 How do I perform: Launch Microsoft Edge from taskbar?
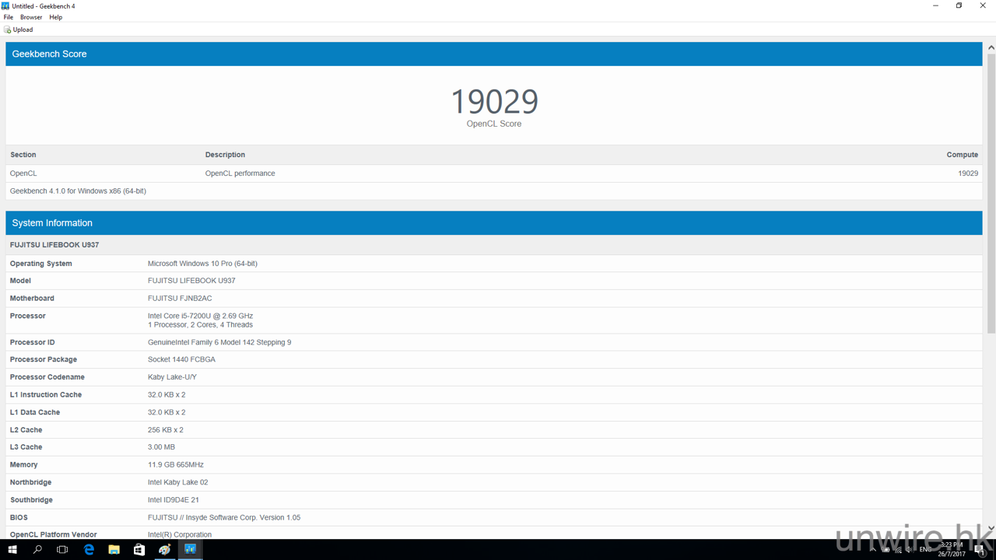[89, 550]
